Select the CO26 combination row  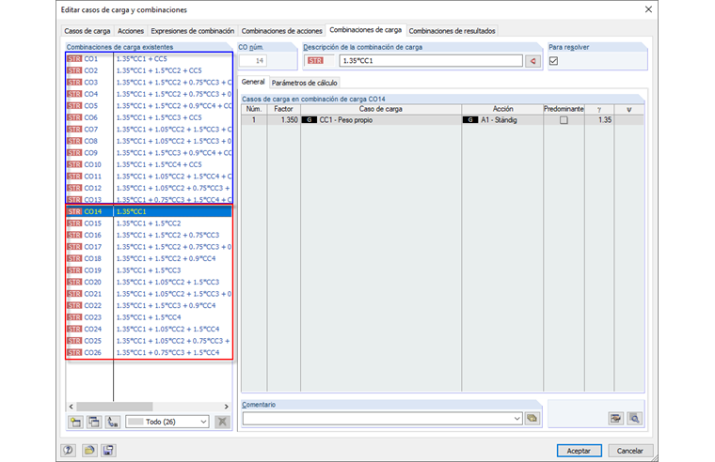(x=149, y=353)
